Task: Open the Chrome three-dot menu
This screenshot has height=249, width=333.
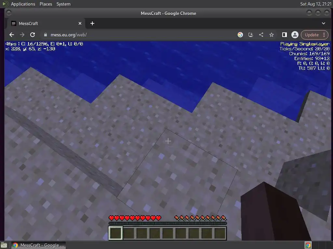Action: 324,35
